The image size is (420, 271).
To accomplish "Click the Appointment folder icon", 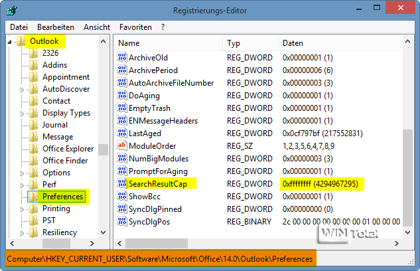I will [x=33, y=77].
